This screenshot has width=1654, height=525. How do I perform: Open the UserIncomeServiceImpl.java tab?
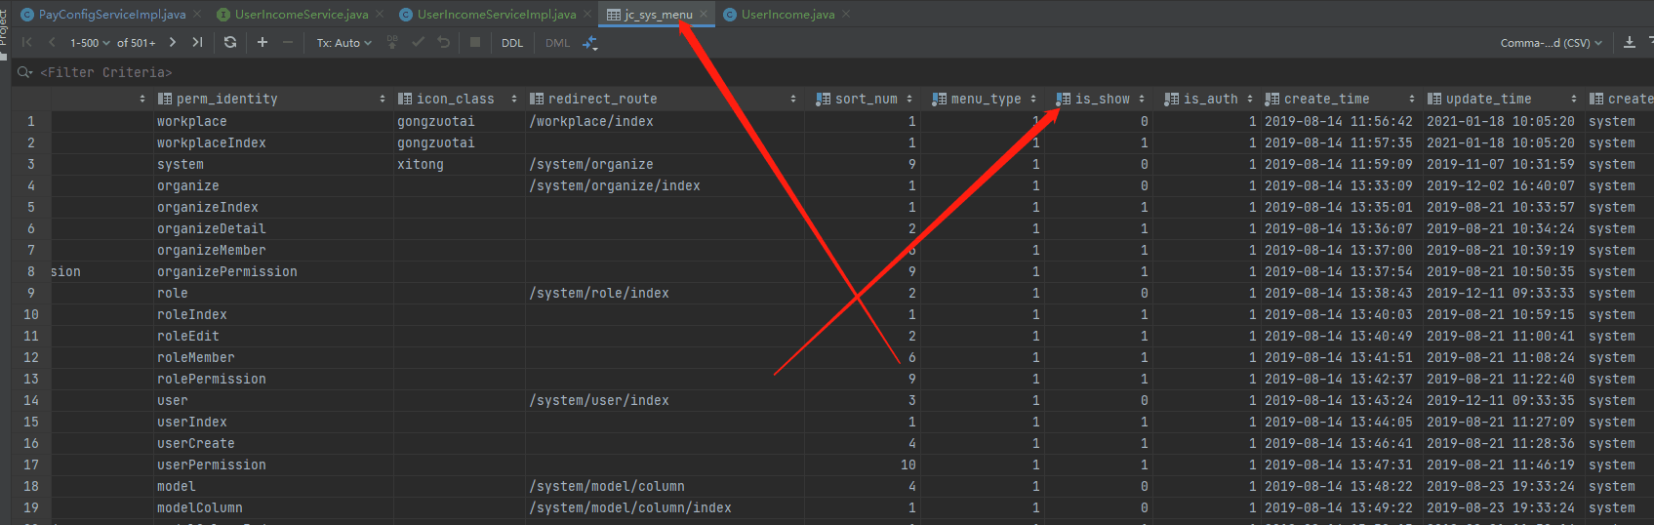[496, 15]
